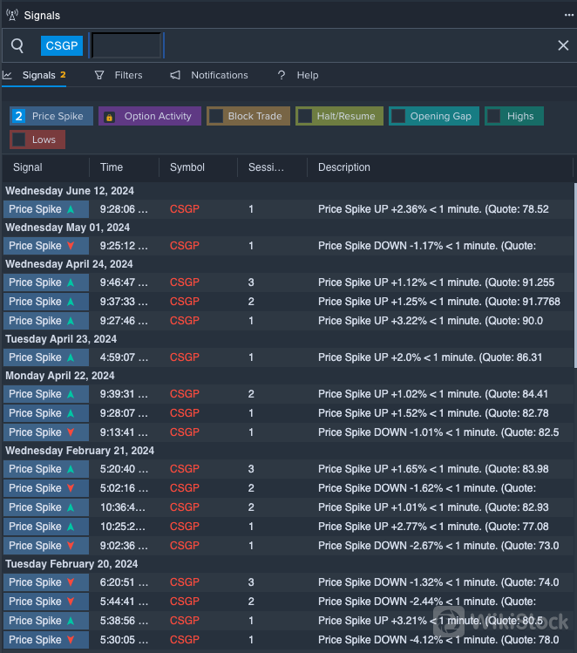Click the up arrow on June 12 Price Spike
Screen dimensions: 577x653
pyautogui.click(x=71, y=209)
